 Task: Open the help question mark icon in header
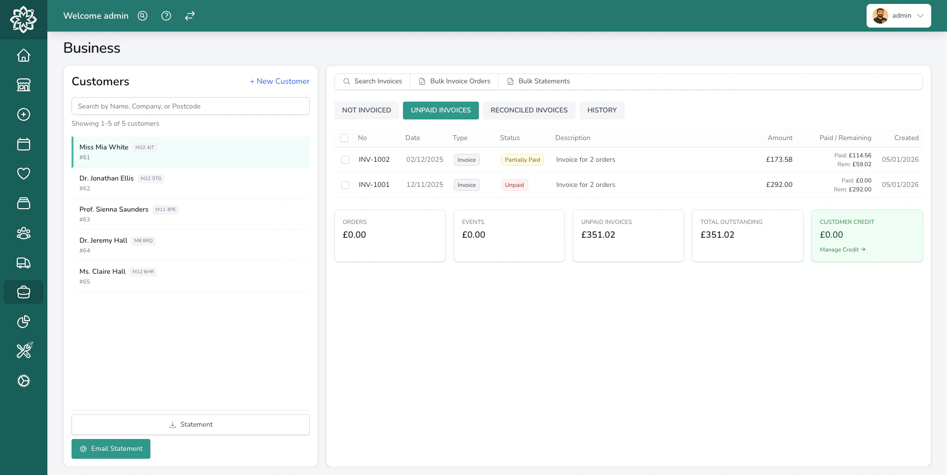coord(166,16)
